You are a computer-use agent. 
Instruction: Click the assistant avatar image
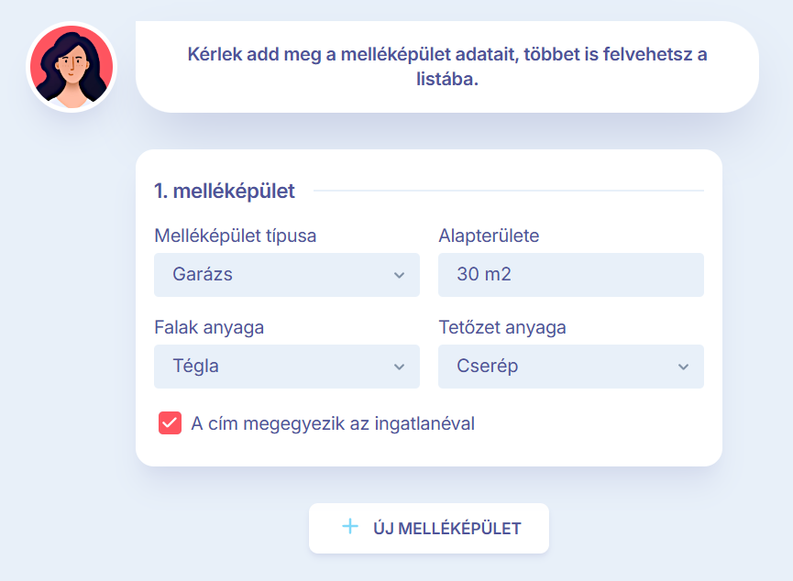click(72, 66)
